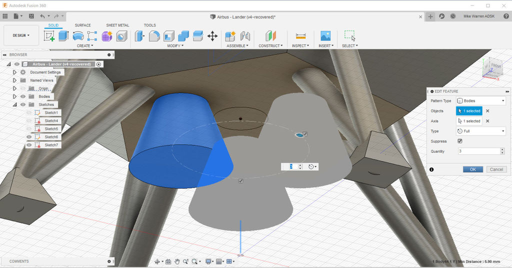Click the Save icon
Image resolution: width=512 pixels, height=268 pixels.
31,16
